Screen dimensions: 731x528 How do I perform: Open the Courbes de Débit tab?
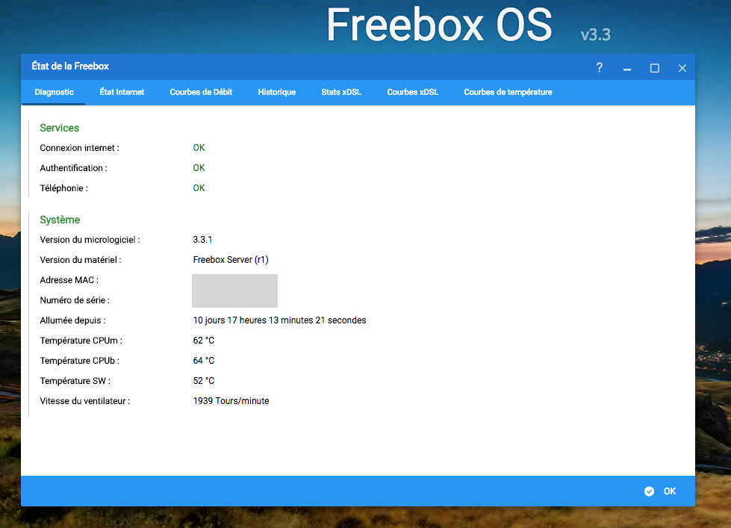click(x=201, y=92)
